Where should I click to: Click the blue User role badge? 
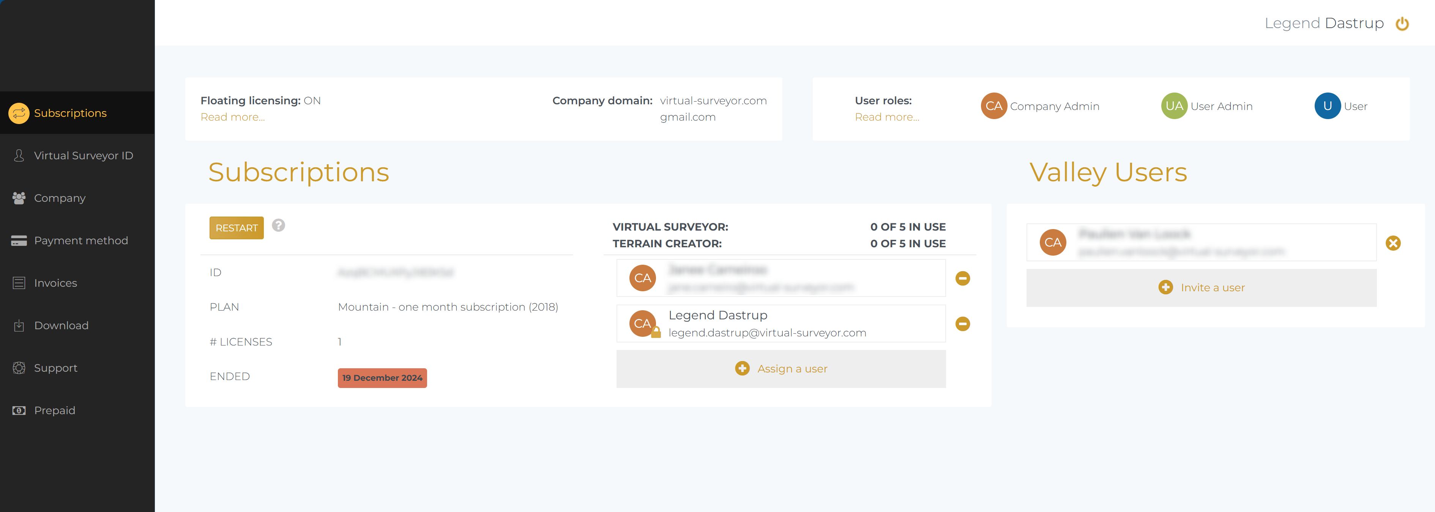pos(1327,106)
